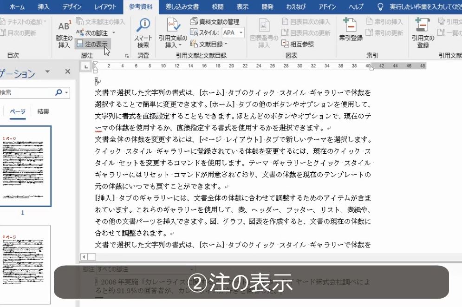
Task: Close the navigation pane
Action: [x=67, y=72]
